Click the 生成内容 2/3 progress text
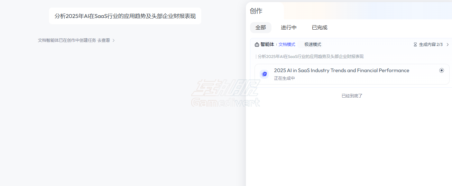The width and height of the screenshot is (452, 186). [x=431, y=45]
